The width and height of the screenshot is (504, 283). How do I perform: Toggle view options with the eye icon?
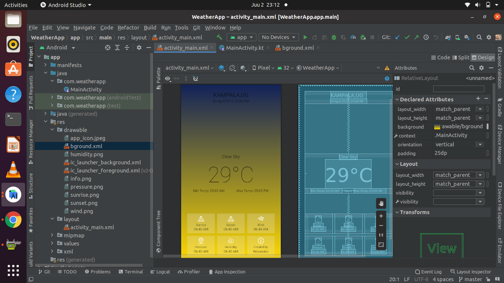168,78
